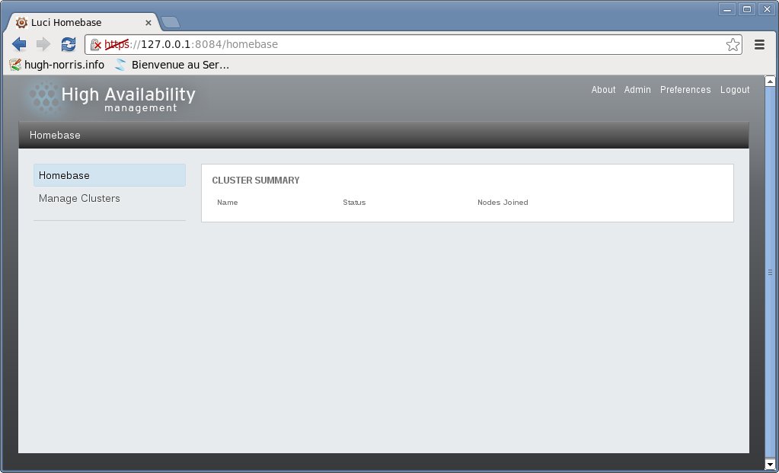Screen dimensions: 779x473
Task: Bookmark this page with star icon
Action: [x=733, y=45]
